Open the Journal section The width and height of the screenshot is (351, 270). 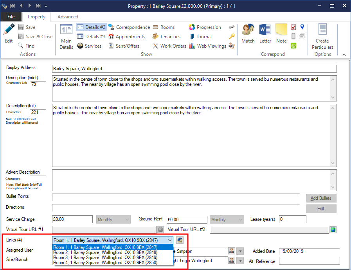coord(201,37)
